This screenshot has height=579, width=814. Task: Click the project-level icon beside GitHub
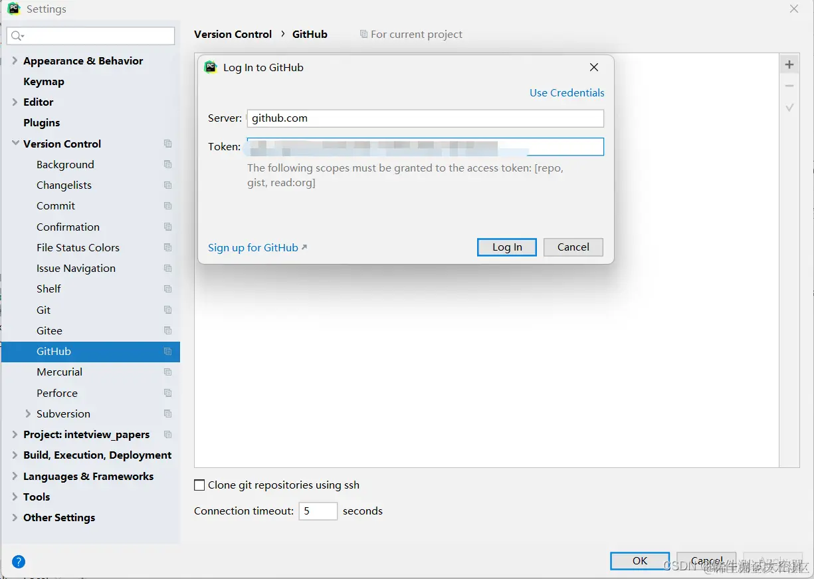coord(167,352)
